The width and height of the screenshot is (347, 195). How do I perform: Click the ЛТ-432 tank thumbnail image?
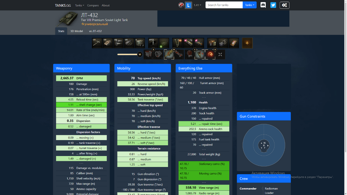click(x=67, y=19)
